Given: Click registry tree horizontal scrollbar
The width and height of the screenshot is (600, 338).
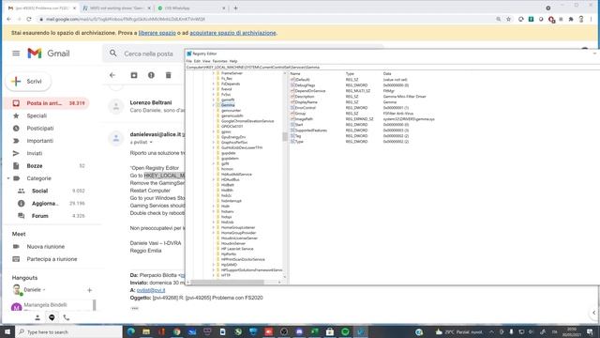Looking at the screenshot, I should pyautogui.click(x=227, y=282).
